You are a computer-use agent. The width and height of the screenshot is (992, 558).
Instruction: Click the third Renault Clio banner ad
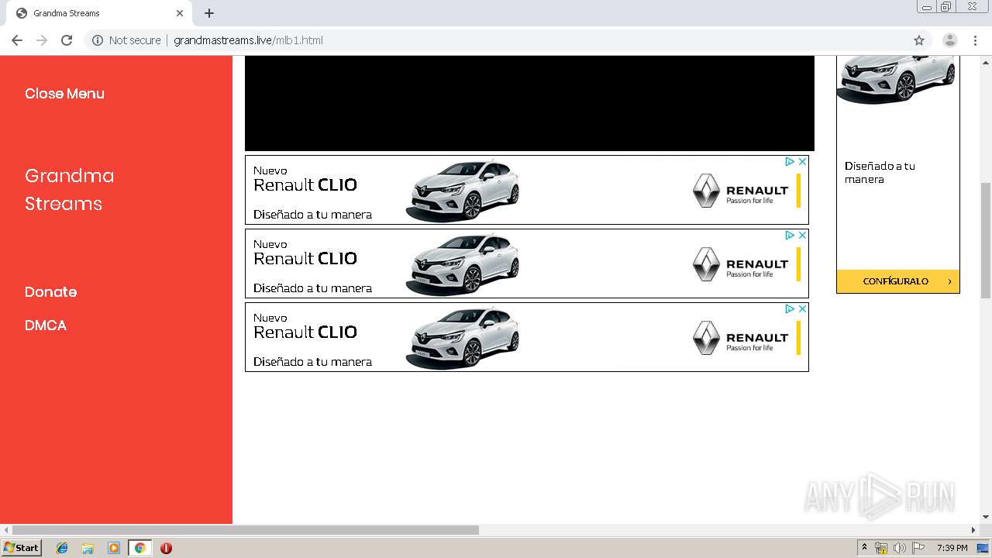[527, 337]
